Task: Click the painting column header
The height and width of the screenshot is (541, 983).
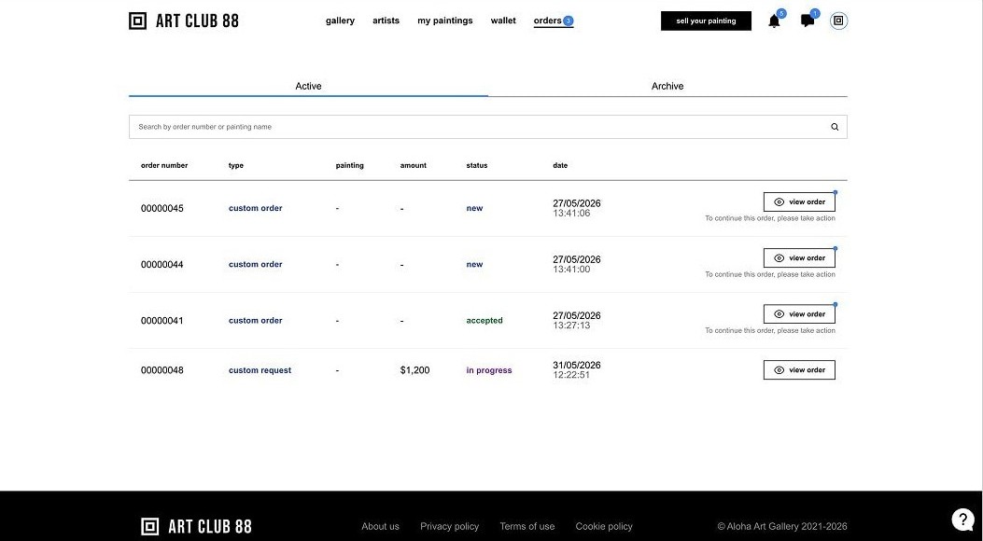Action: point(350,165)
